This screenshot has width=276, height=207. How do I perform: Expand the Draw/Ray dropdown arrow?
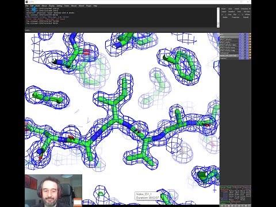coord(250,9)
